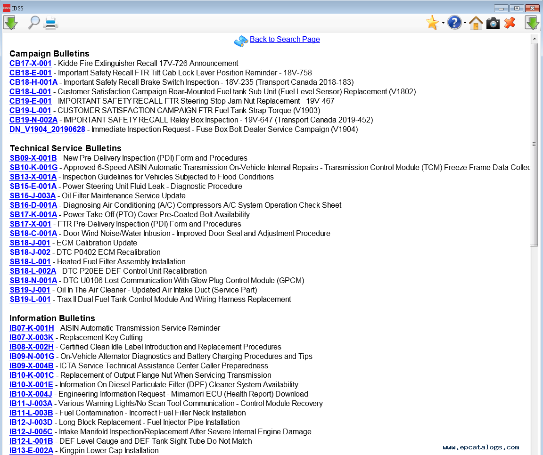Open IB10-X-004J Mimamori ECU download bulletin
This screenshot has width=543, height=455.
[31, 394]
